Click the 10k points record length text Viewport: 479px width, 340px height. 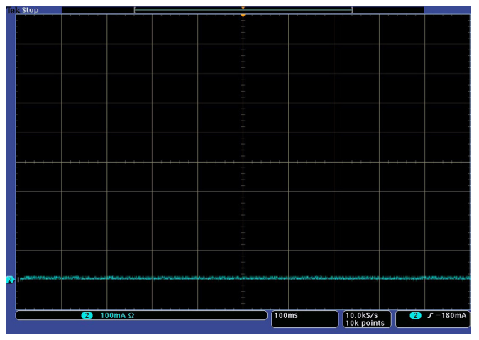(365, 323)
